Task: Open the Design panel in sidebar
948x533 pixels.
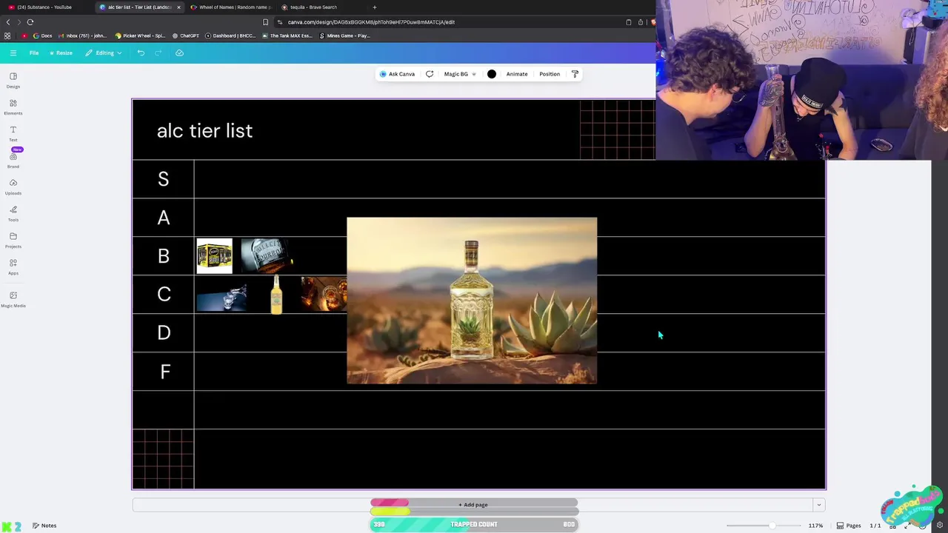Action: coord(13,81)
